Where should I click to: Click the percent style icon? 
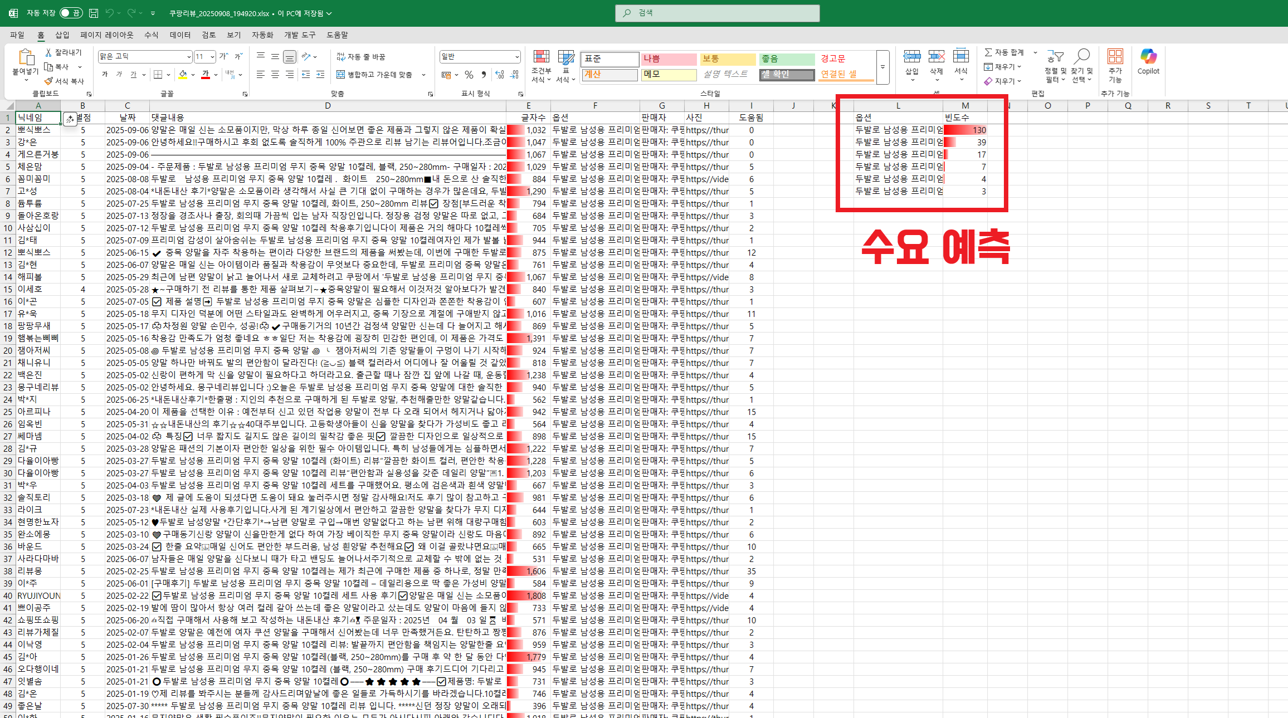pyautogui.click(x=469, y=75)
